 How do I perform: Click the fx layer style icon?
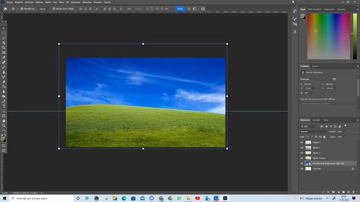tap(328, 192)
